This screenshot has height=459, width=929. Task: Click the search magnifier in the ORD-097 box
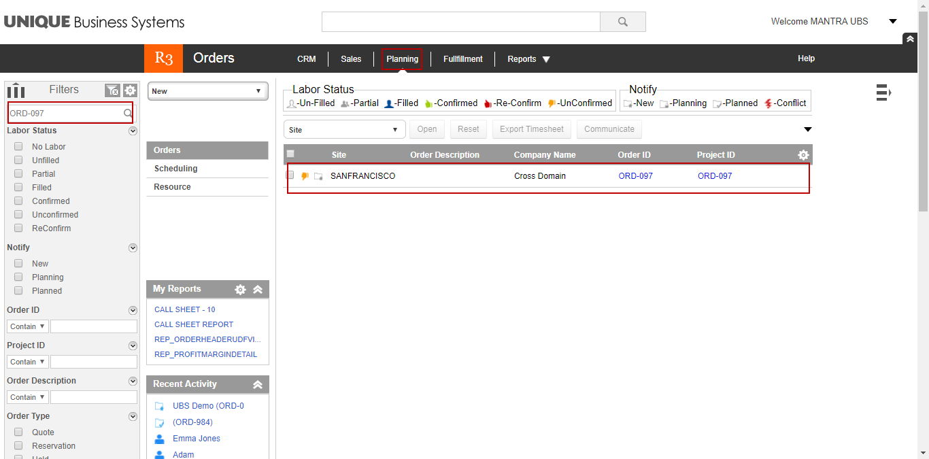[128, 113]
